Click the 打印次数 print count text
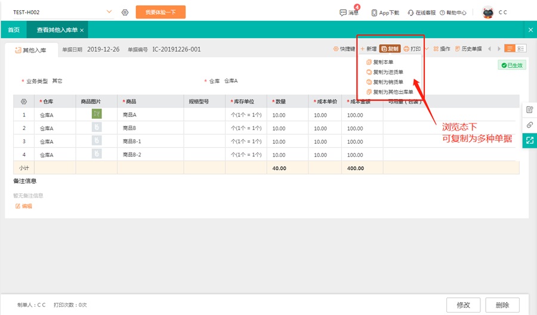This screenshot has width=537, height=315. click(x=70, y=305)
